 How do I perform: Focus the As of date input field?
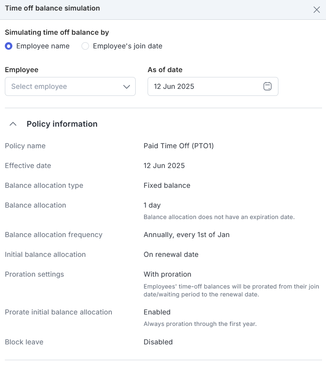pos(203,87)
